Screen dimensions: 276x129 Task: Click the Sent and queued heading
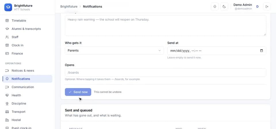[78, 110]
